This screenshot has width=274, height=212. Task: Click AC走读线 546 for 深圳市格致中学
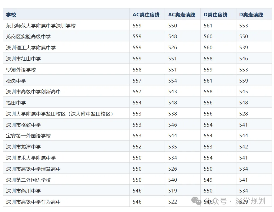click(173, 125)
